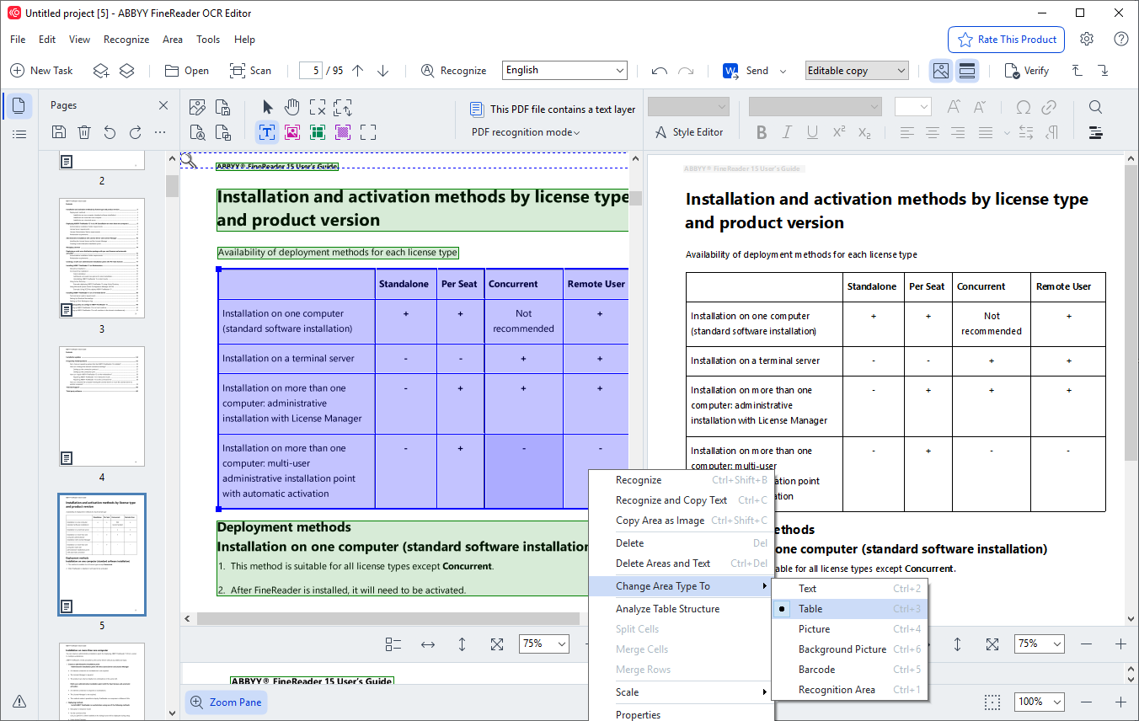Open settings gear icon
The width and height of the screenshot is (1139, 721).
click(x=1087, y=39)
